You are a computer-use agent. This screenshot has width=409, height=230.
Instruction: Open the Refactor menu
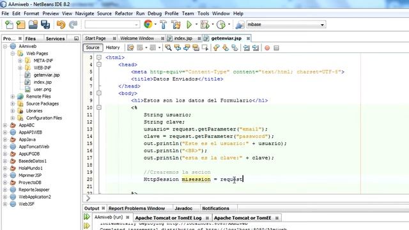tap(124, 13)
